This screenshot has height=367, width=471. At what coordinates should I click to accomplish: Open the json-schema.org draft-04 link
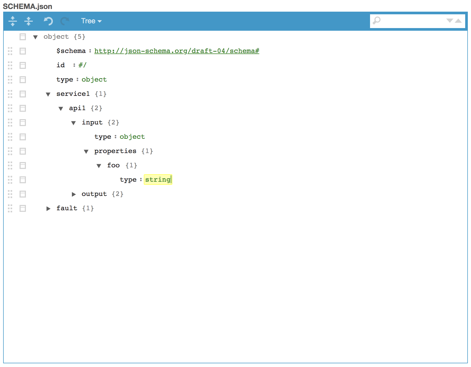177,51
